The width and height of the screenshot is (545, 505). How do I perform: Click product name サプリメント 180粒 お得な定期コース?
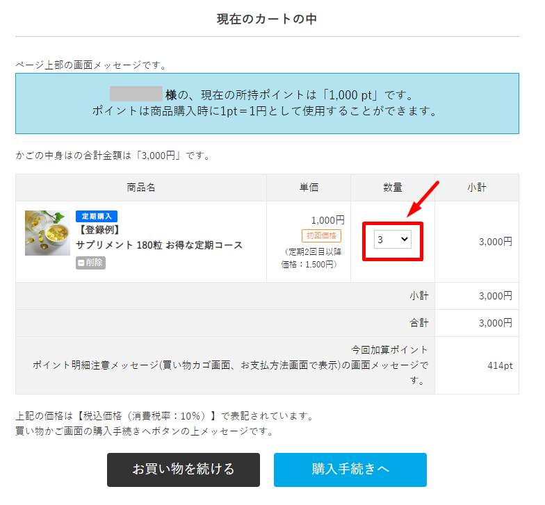point(159,245)
